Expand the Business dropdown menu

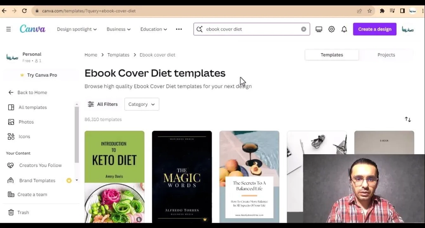tap(118, 29)
